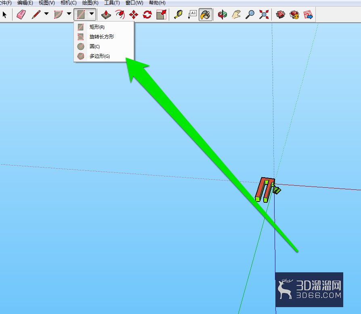Activate the Tape Measure tool
Viewport: 361px width, 314px height.
pos(178,15)
